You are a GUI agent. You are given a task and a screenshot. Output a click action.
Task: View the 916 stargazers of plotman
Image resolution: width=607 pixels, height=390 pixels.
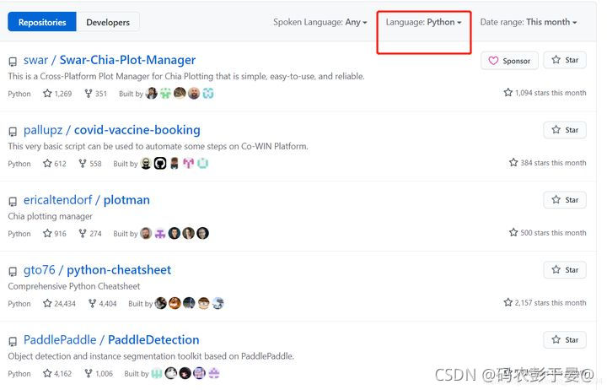click(55, 233)
